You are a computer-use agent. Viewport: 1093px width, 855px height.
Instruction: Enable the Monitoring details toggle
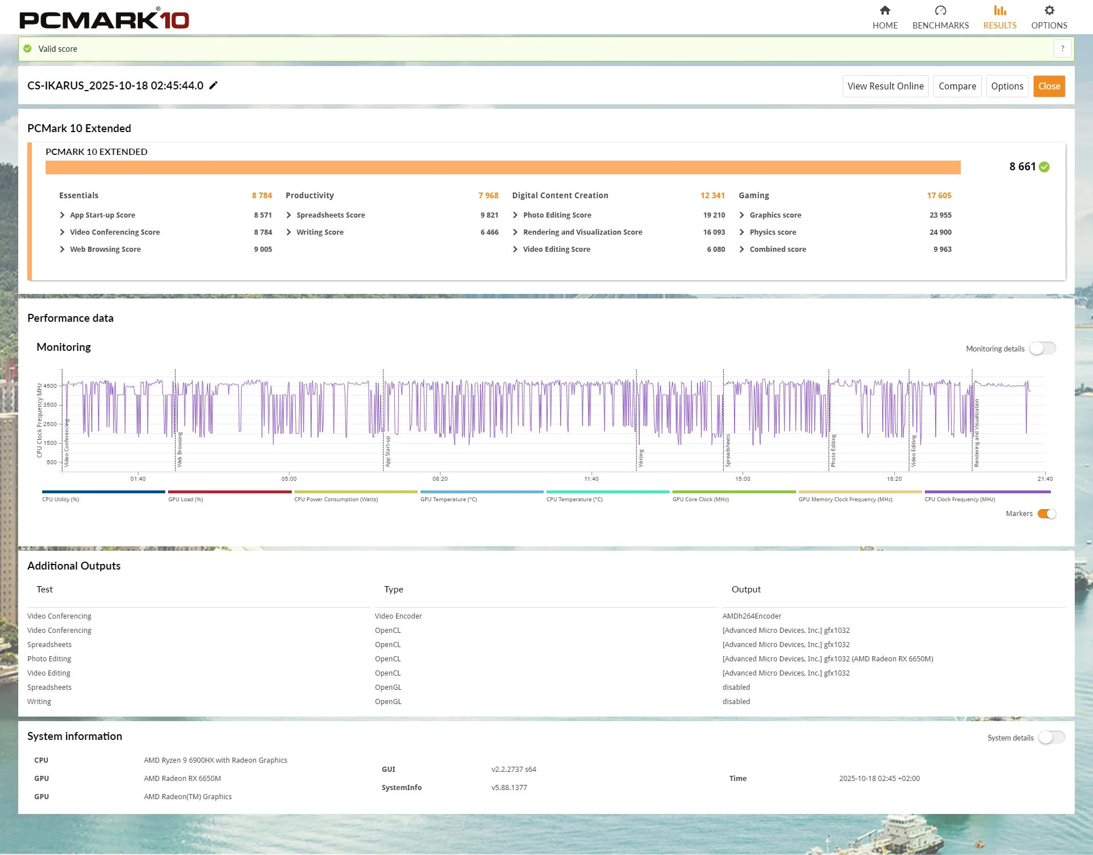(1042, 349)
